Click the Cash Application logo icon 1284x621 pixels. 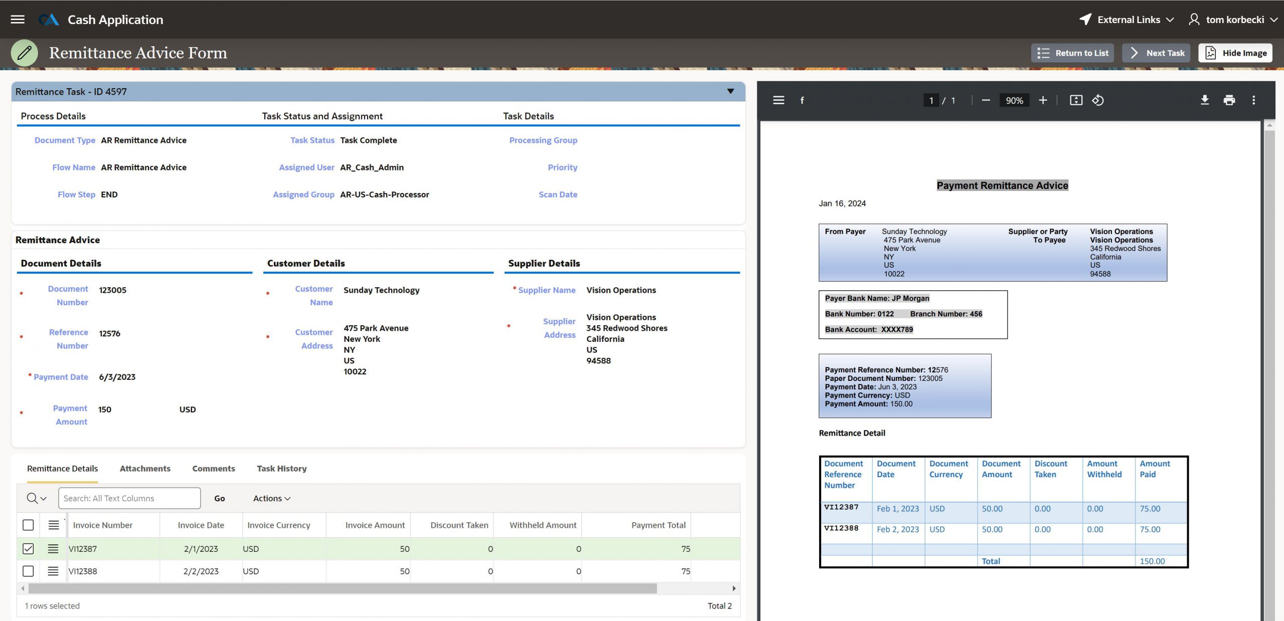click(49, 20)
